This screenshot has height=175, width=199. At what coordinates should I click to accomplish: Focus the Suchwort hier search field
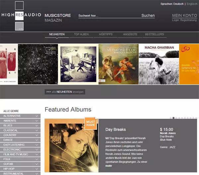[x=109, y=16]
